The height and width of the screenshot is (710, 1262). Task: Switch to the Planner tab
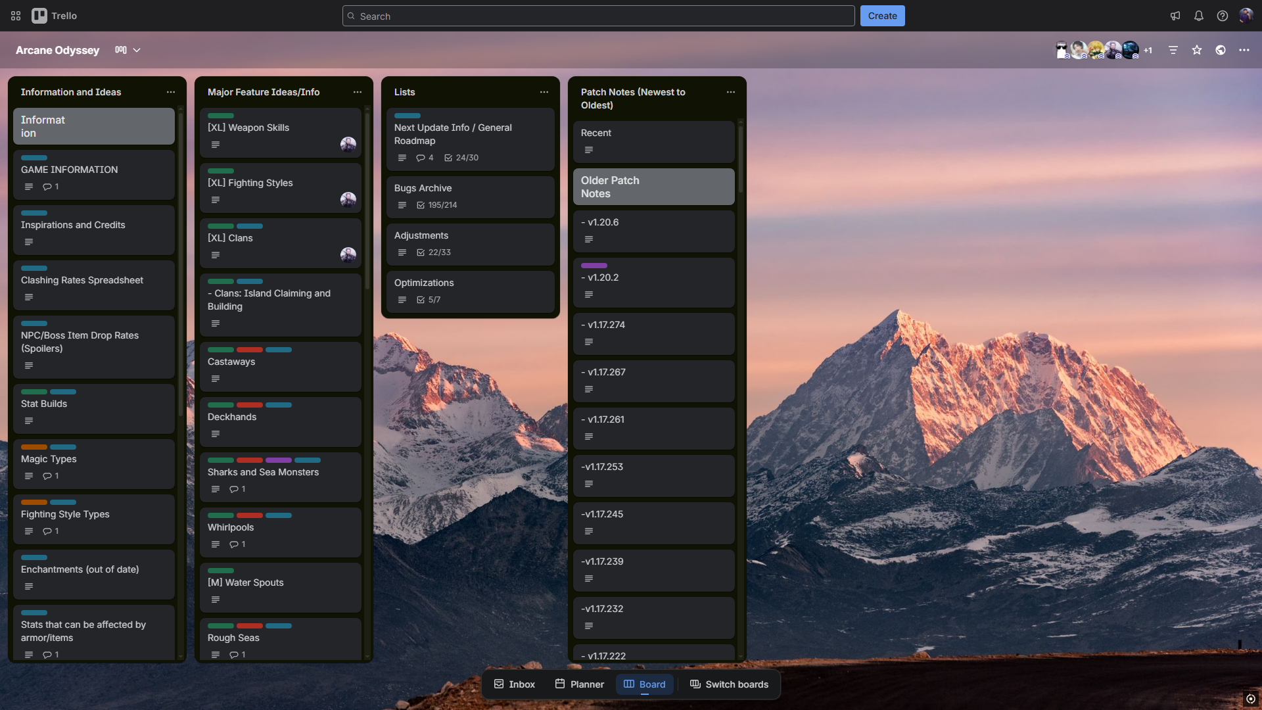[578, 684]
